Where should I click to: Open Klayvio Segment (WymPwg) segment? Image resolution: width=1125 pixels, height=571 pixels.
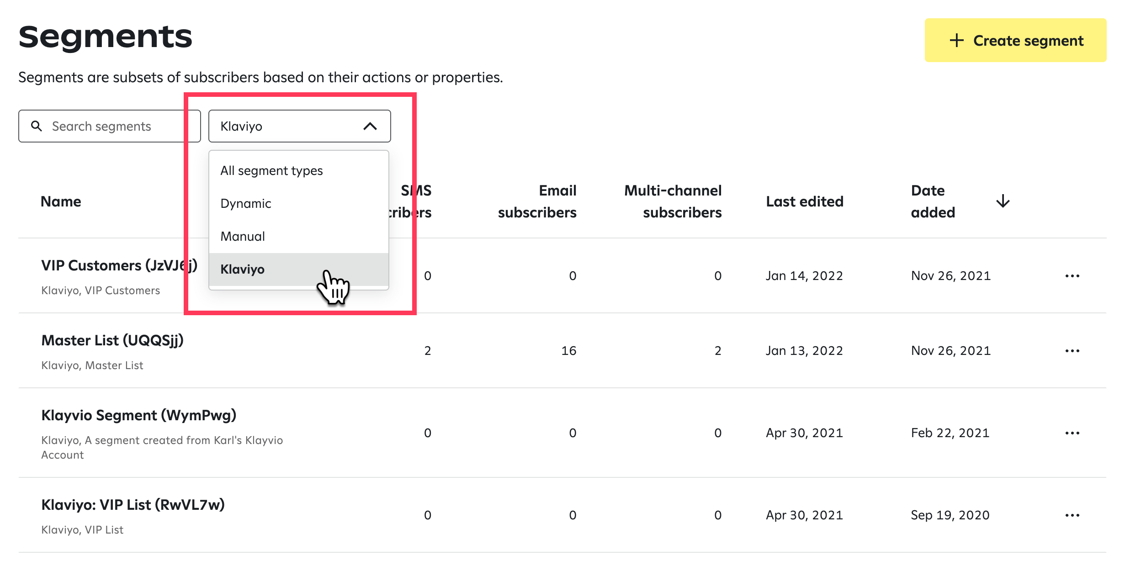(x=139, y=415)
